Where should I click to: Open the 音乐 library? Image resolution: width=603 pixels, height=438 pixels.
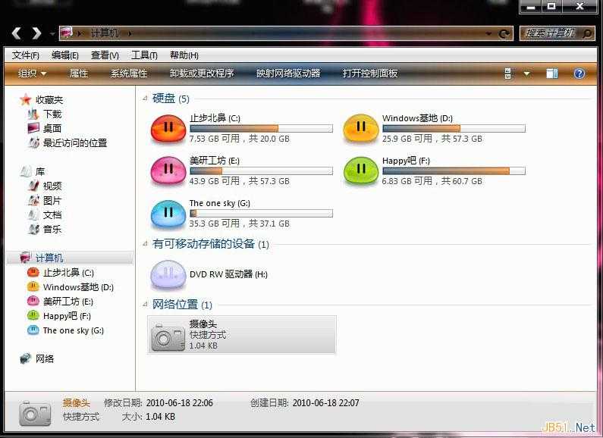pos(52,230)
